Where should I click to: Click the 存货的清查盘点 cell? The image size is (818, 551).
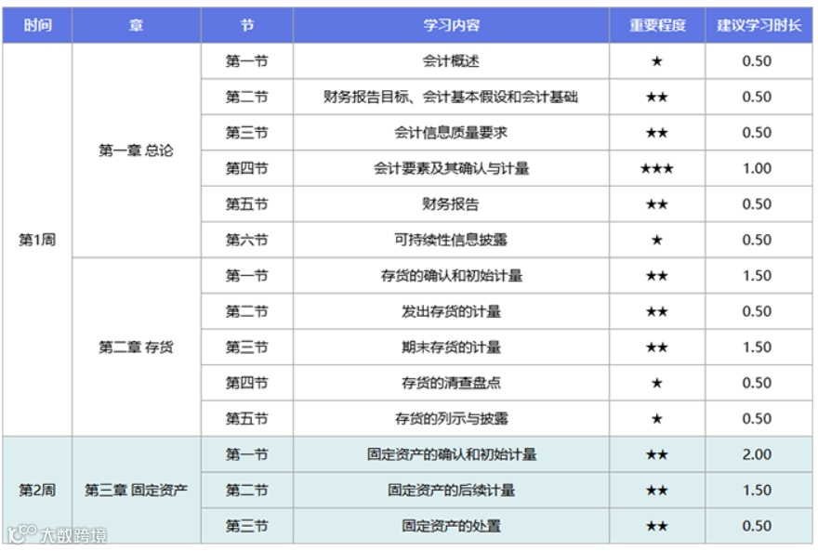tap(451, 383)
